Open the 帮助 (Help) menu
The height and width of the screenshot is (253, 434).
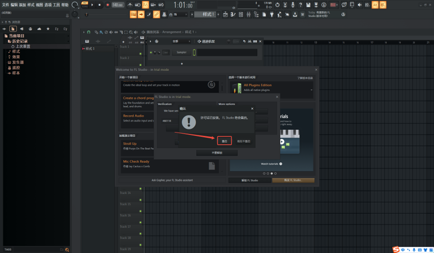click(65, 5)
